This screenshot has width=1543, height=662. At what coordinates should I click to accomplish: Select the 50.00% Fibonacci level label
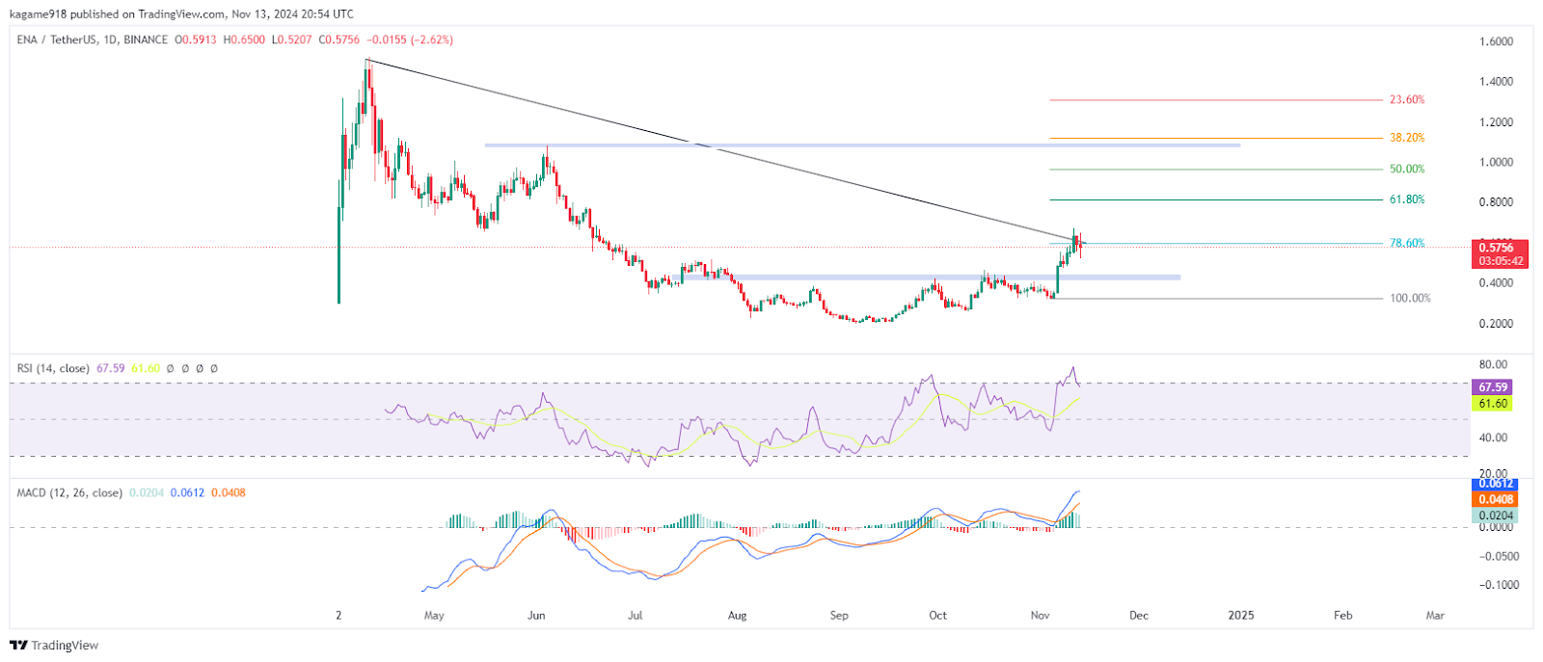point(1407,170)
